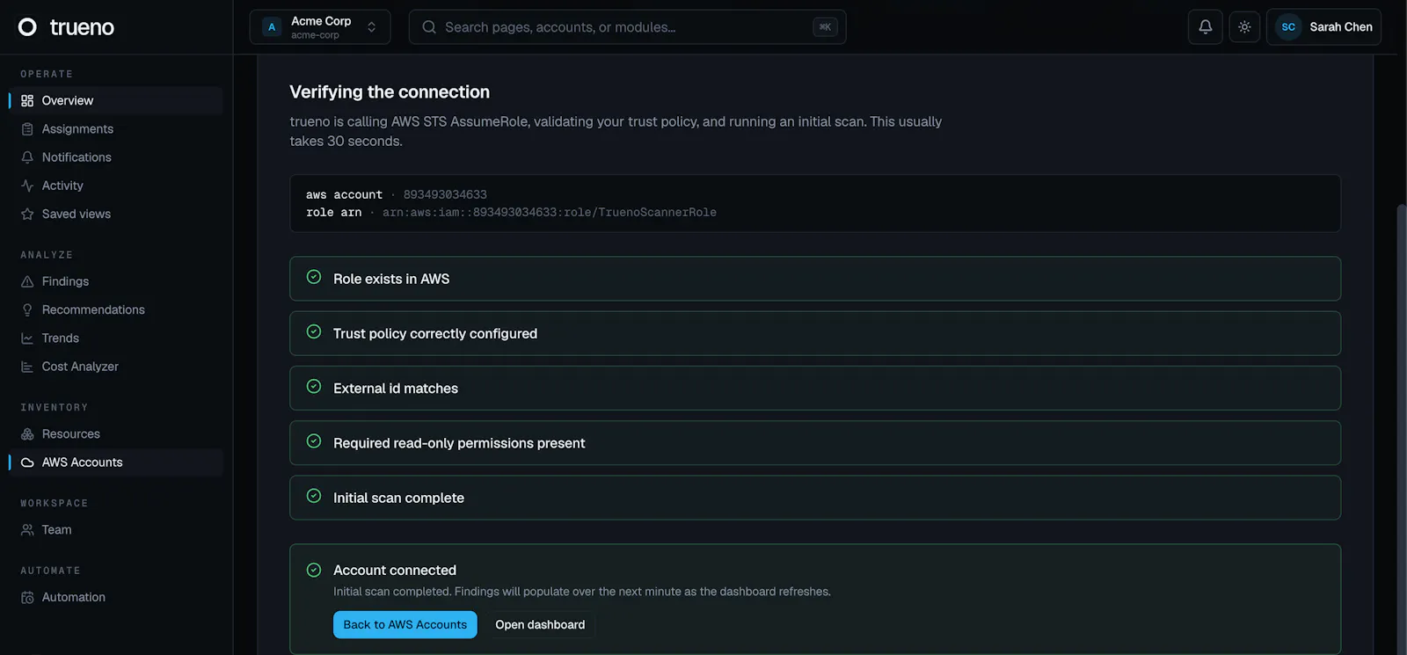Screen dimensions: 1407x655
Task: Click the Activity pulse icon
Action: [x=27, y=186]
